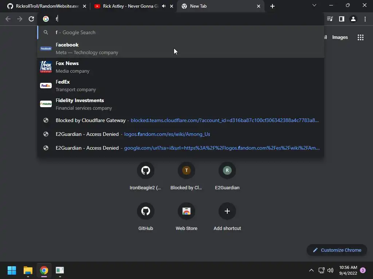This screenshot has height=279, width=373.
Task: Close the Rick Astley tab
Action: point(172,6)
